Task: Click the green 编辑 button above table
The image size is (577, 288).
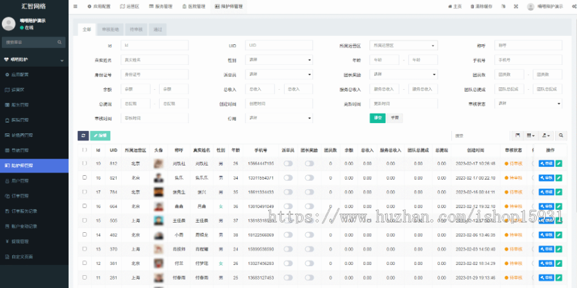Action: pyautogui.click(x=100, y=135)
